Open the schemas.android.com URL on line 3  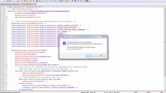click(50, 11)
